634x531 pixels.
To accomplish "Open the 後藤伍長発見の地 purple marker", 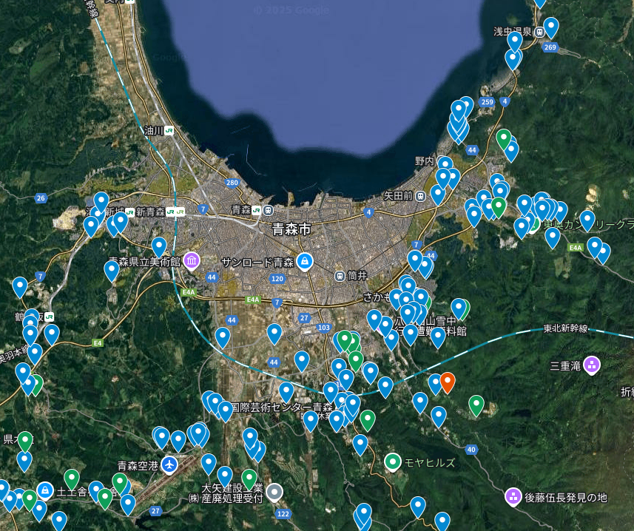I will pyautogui.click(x=513, y=497).
